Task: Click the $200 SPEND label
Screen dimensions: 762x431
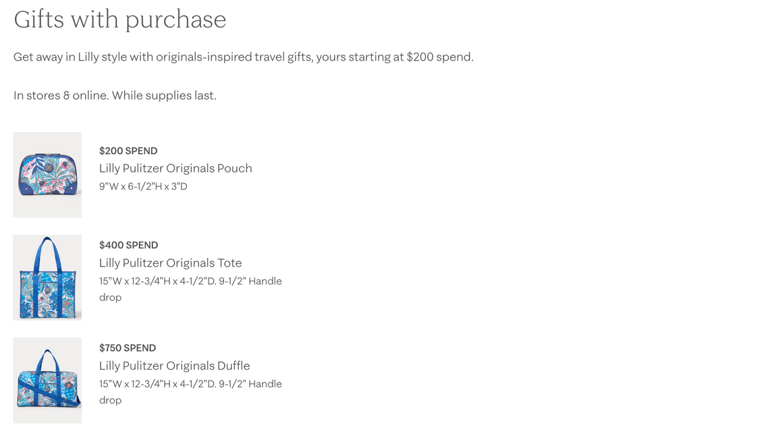Action: click(x=128, y=151)
